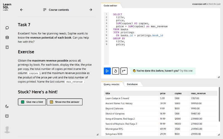Viewport: 223px width, 139px height.
Task: Click the 199950.00 max_revenue value
Action: pos(196,103)
